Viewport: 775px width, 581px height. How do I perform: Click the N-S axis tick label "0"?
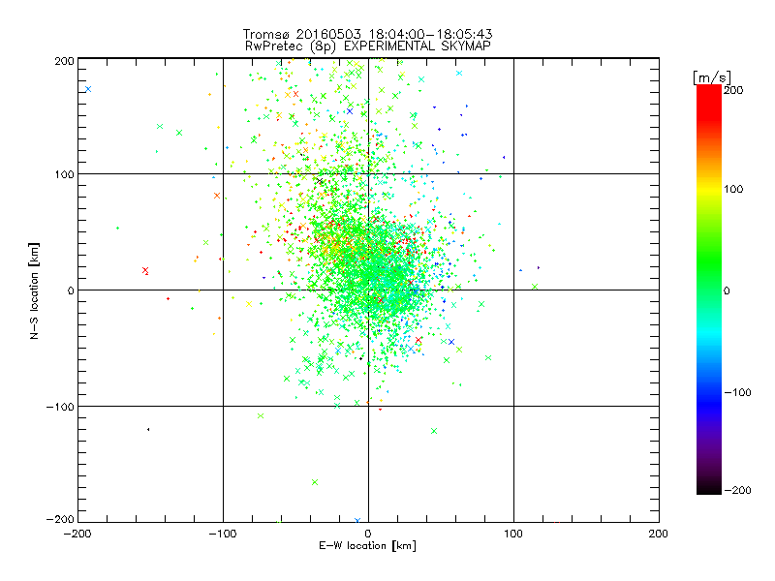click(x=71, y=291)
